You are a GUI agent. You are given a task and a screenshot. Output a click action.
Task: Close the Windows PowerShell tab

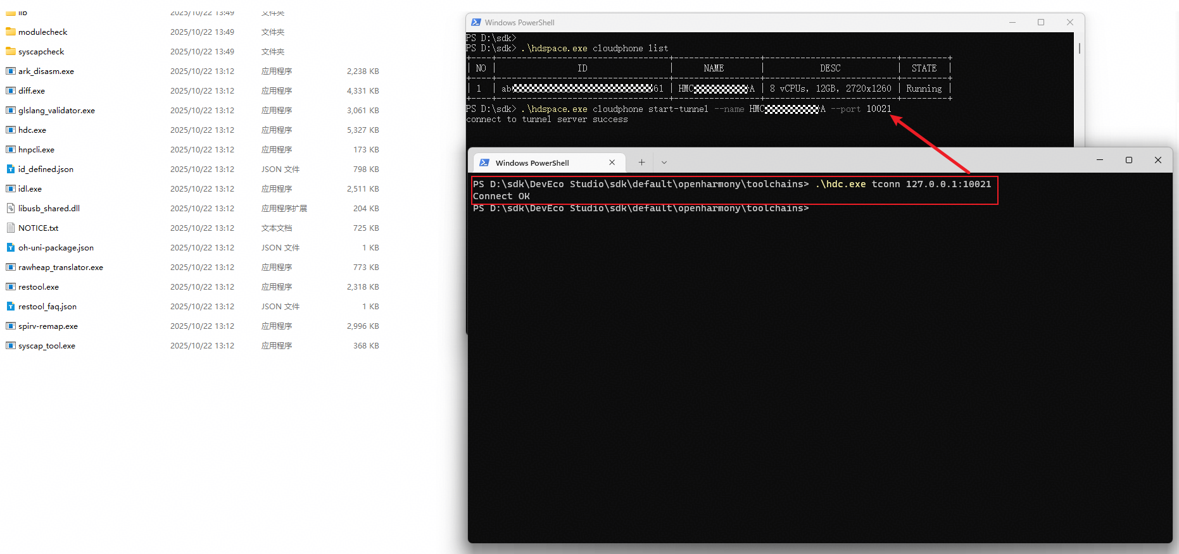(612, 163)
